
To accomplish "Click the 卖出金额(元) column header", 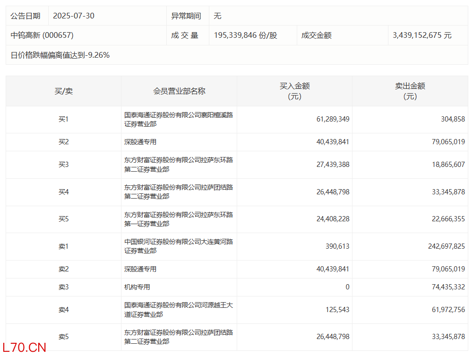I will pos(410,91).
